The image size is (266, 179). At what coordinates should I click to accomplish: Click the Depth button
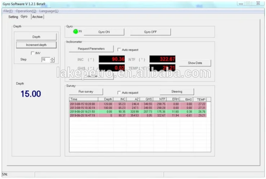36,37
